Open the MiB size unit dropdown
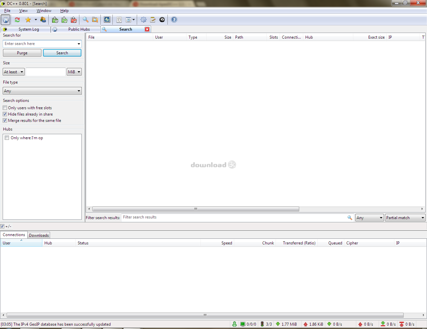The image size is (427, 329). tap(74, 72)
